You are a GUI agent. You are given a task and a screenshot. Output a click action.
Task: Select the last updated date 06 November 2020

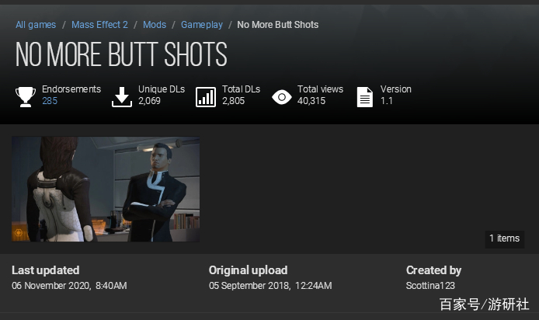[69, 286]
